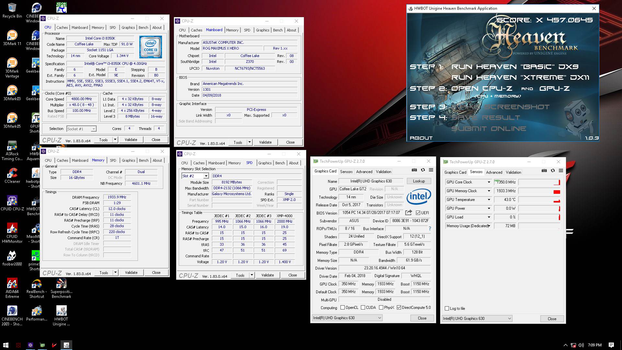This screenshot has width=622, height=350.
Task: Switch to Bench tab in CPU-Z Mainboard window
Action: (278, 30)
